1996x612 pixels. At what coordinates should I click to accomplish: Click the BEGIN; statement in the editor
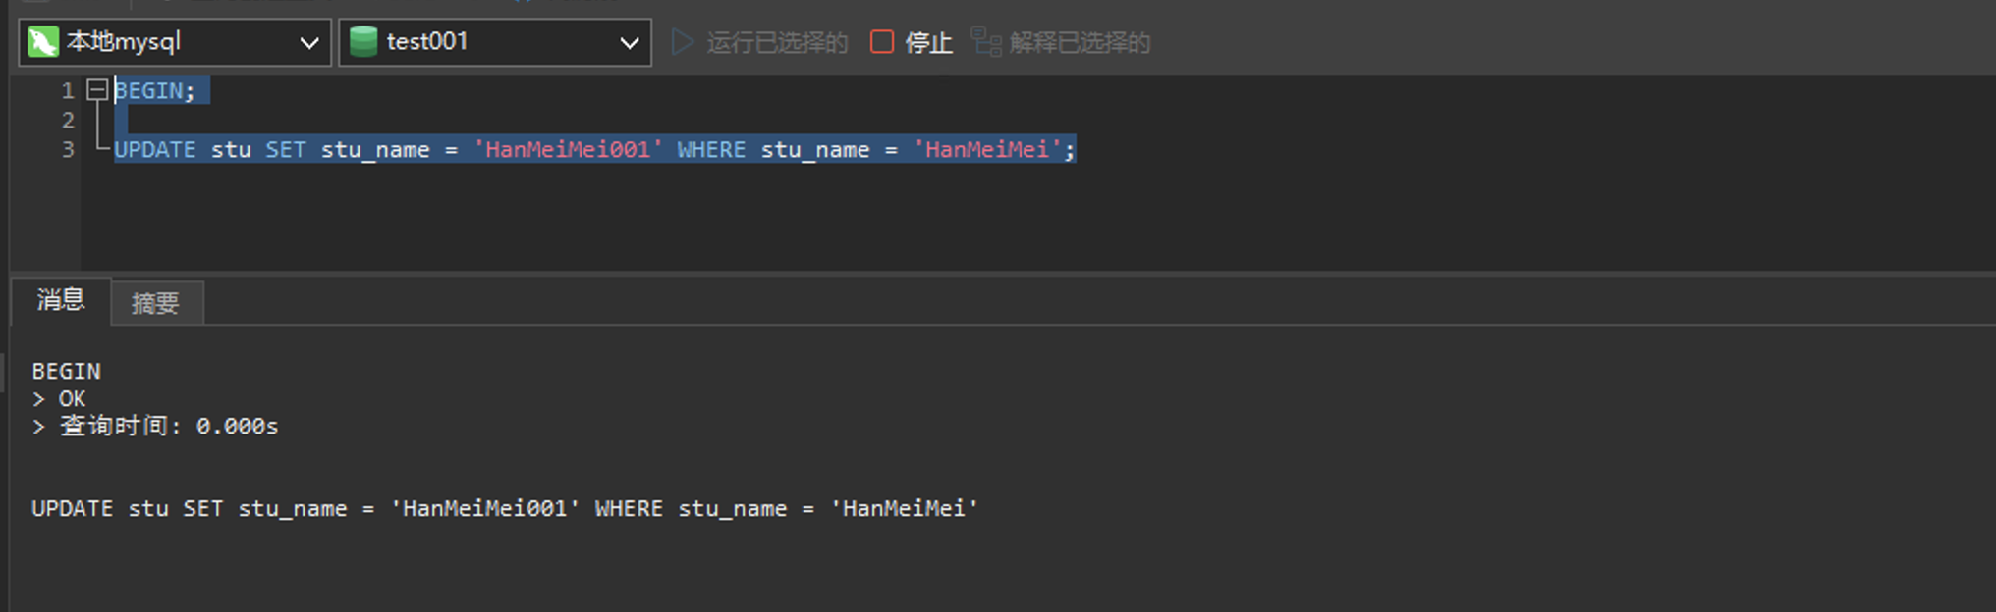point(154,91)
